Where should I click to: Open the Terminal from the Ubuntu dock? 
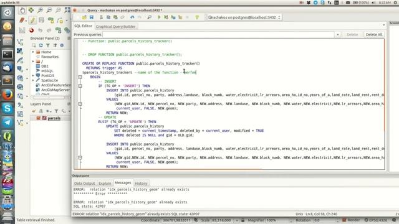pyautogui.click(x=7, y=54)
